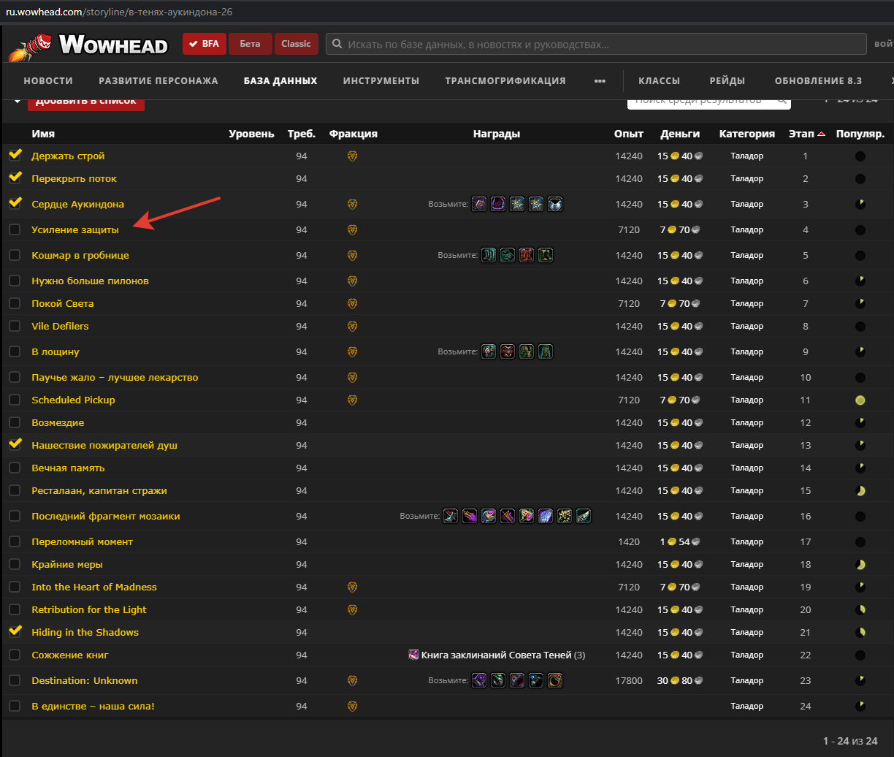
Task: Open the Классы menu item
Action: coord(659,81)
